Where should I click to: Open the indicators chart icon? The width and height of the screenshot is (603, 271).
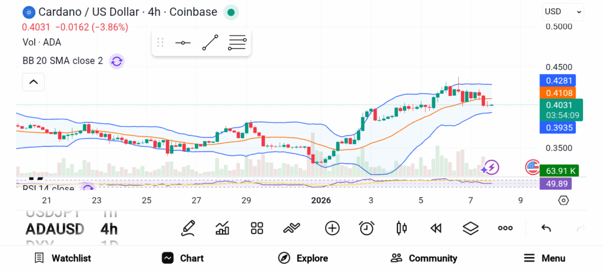point(223,228)
